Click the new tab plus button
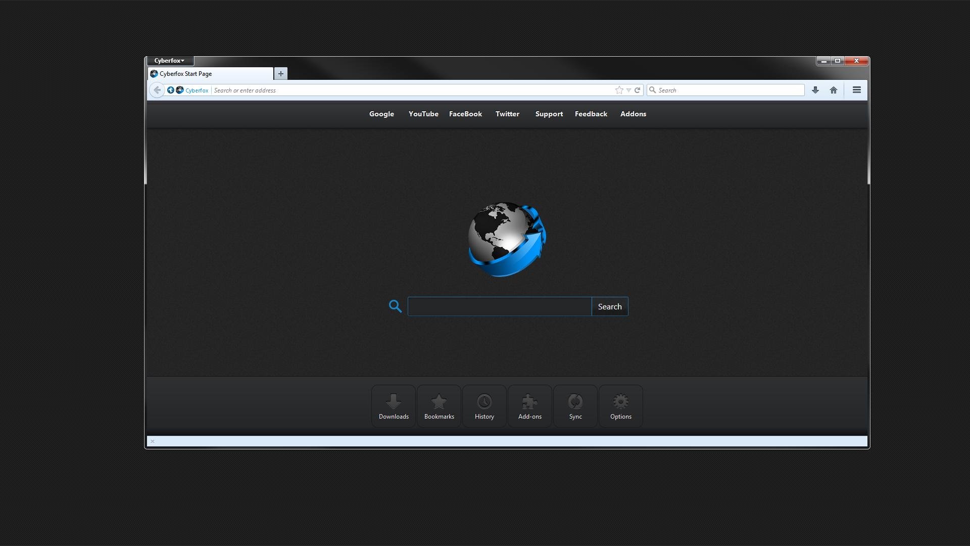 point(280,73)
